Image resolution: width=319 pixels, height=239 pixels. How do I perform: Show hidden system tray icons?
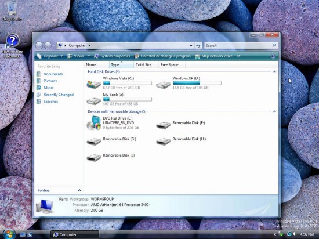pos(275,234)
